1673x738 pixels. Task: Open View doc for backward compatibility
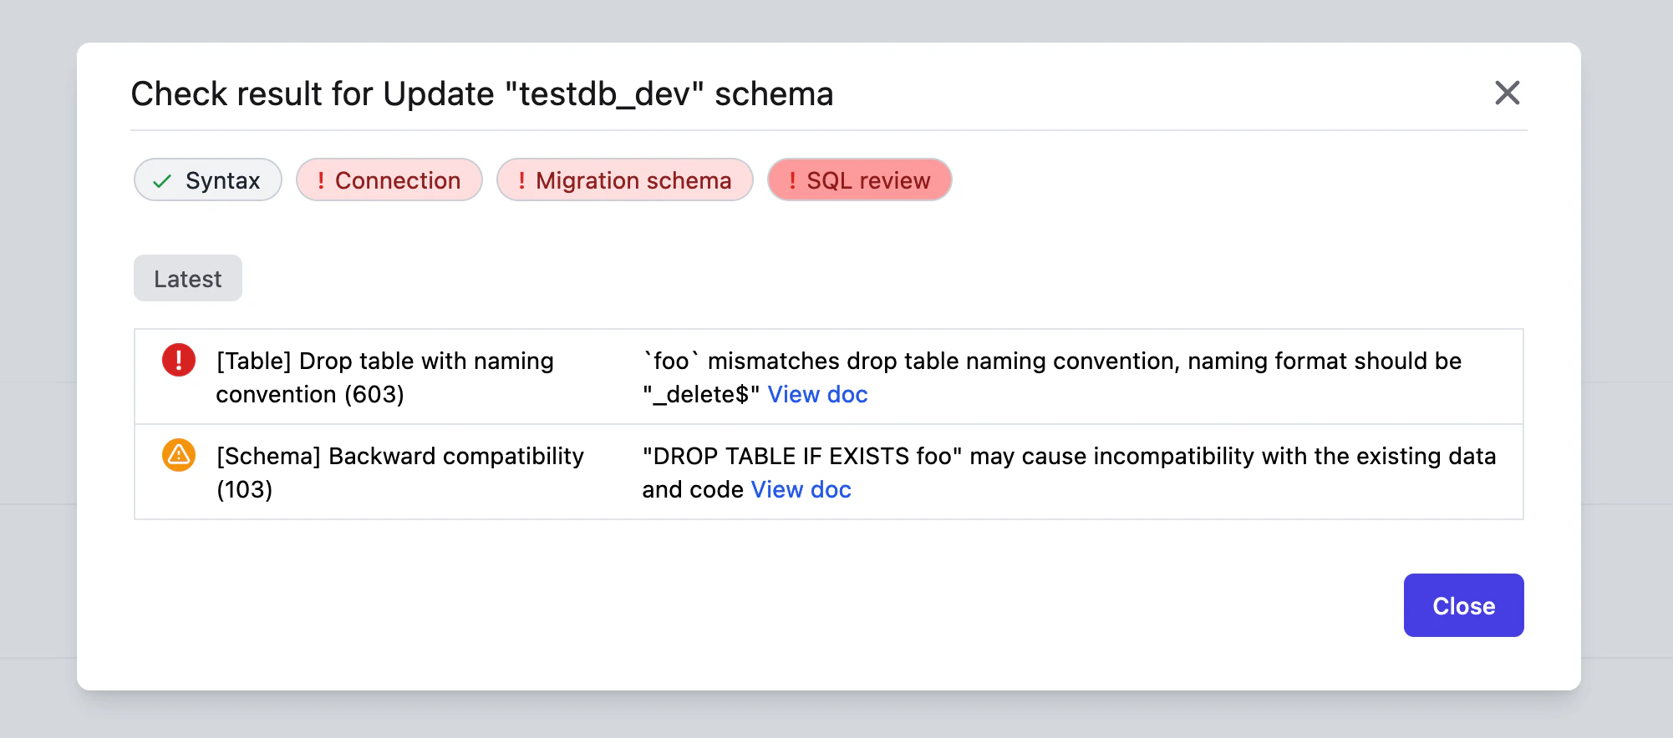coord(801,489)
